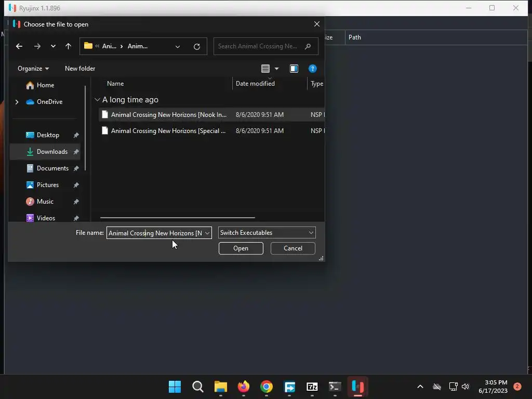This screenshot has width=532, height=399.
Task: Expand the OneDrive tree node
Action: tap(17, 102)
